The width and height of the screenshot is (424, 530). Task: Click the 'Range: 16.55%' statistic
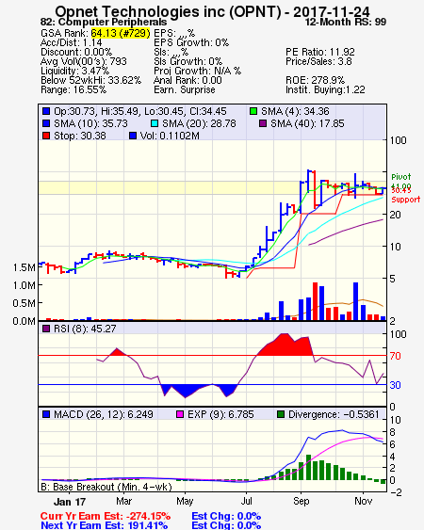pos(73,90)
